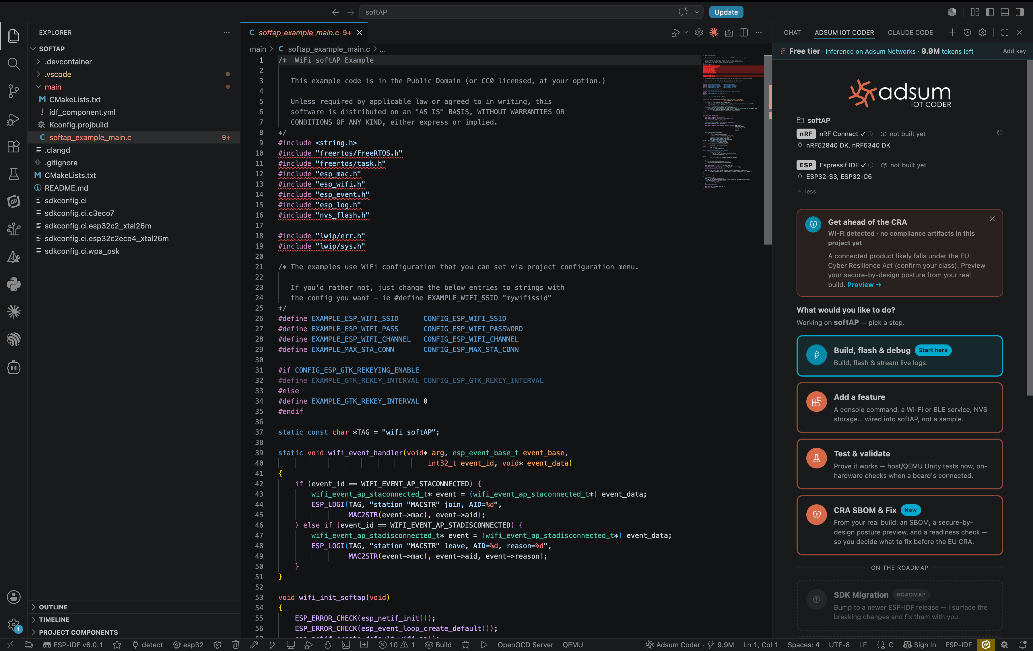Switch to the CHAT tab
The height and width of the screenshot is (651, 1033).
792,33
